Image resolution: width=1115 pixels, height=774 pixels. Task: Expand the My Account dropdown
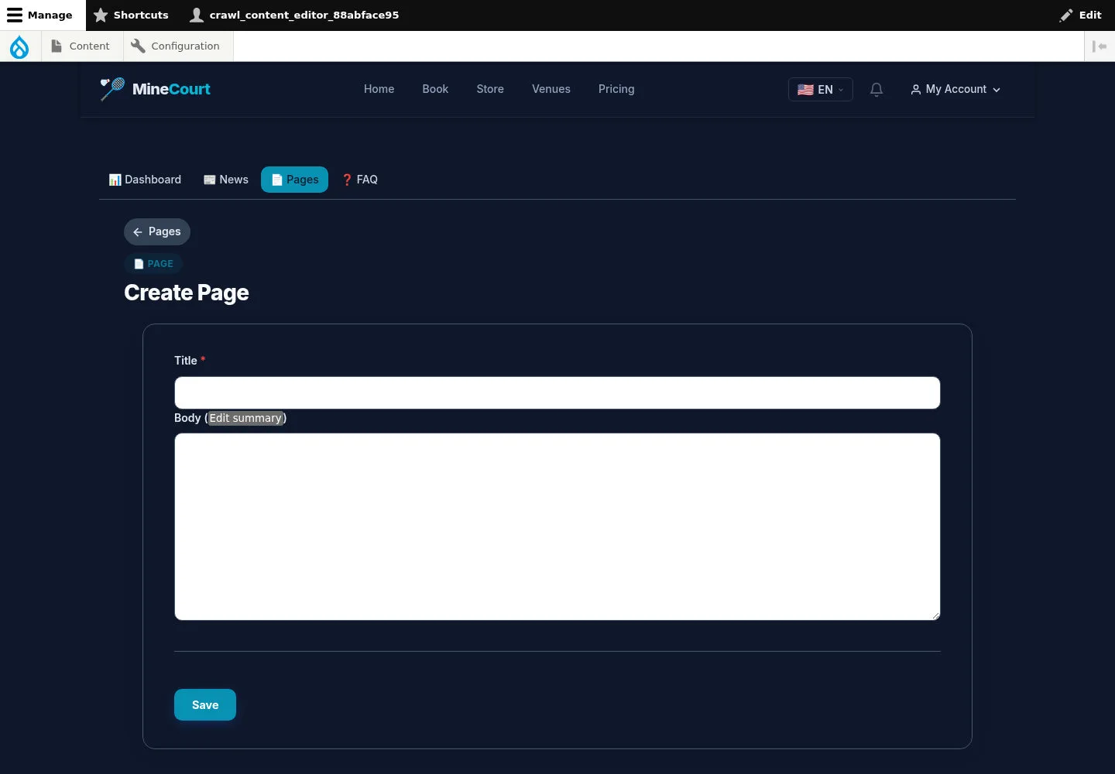pyautogui.click(x=955, y=89)
